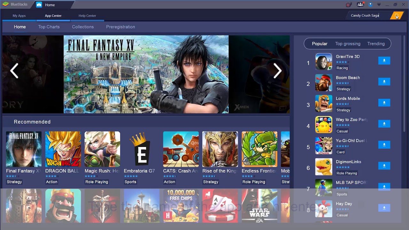The width and height of the screenshot is (409, 230).
Task: Open Collections section
Action: pos(83,27)
